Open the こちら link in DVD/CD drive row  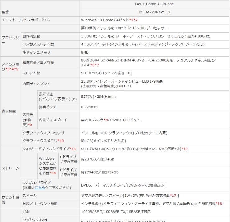[x=40, y=188]
